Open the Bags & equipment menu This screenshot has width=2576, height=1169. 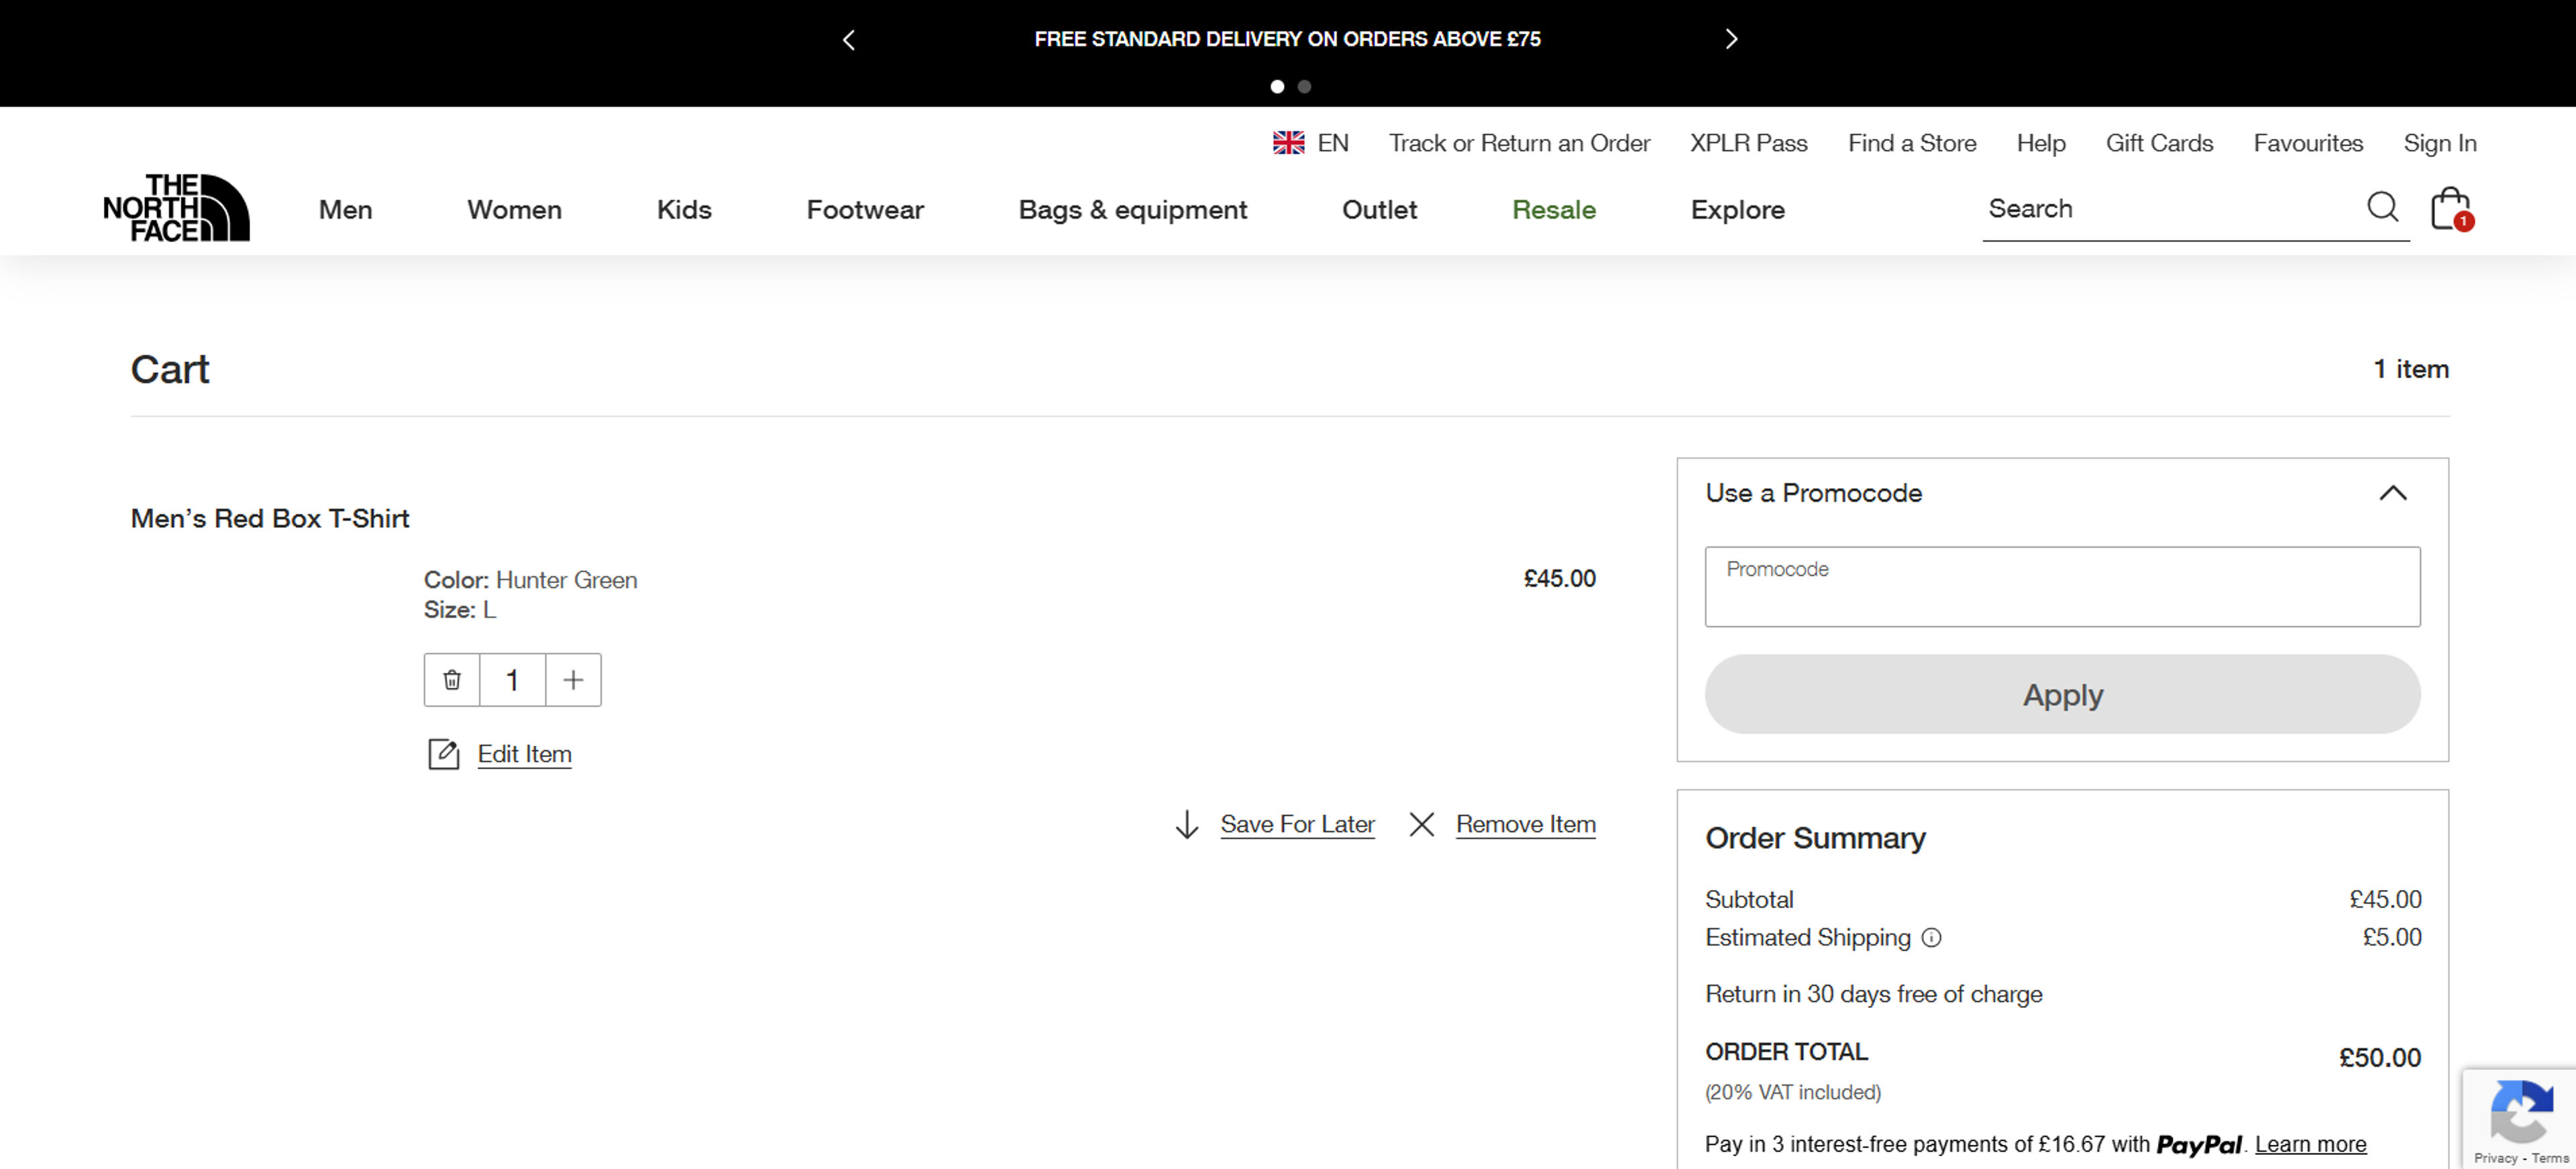pyautogui.click(x=1133, y=210)
